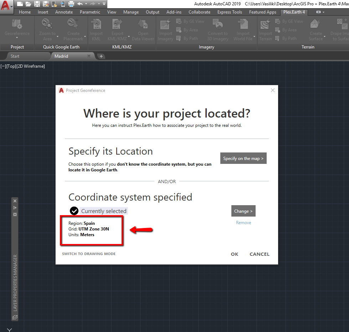The width and height of the screenshot is (349, 332).
Task: Close the Project Georeference dialog
Action: point(273,90)
